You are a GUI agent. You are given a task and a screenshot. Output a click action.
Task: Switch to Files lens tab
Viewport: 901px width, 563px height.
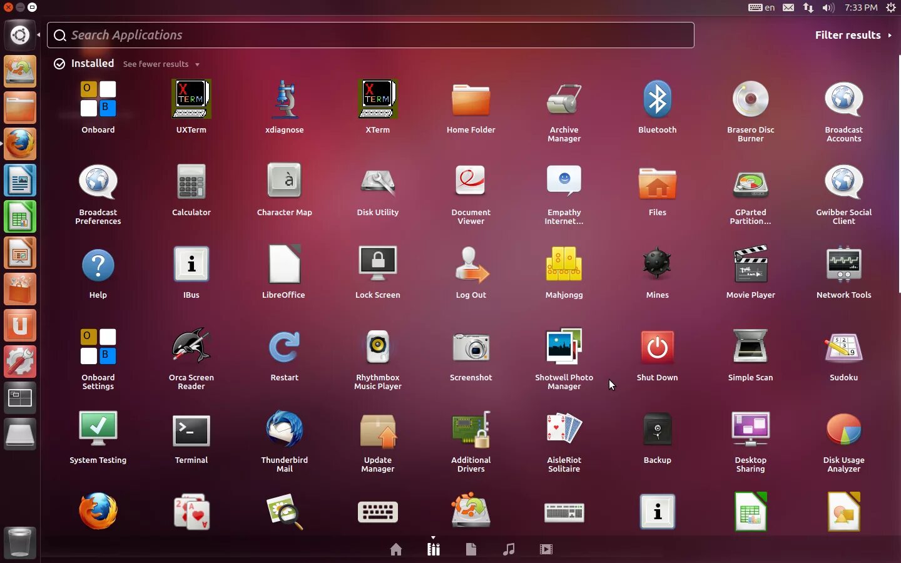(471, 549)
